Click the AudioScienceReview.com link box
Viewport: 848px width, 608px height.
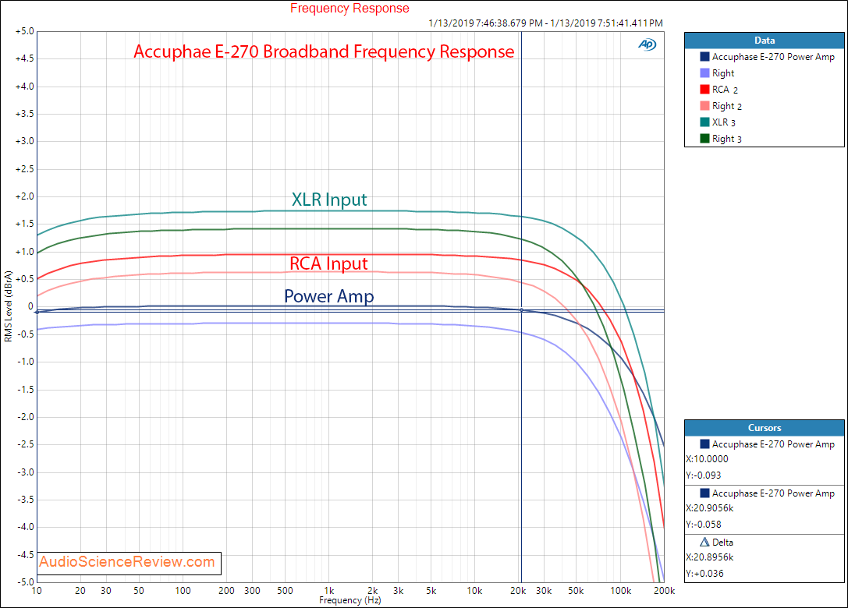(x=130, y=563)
